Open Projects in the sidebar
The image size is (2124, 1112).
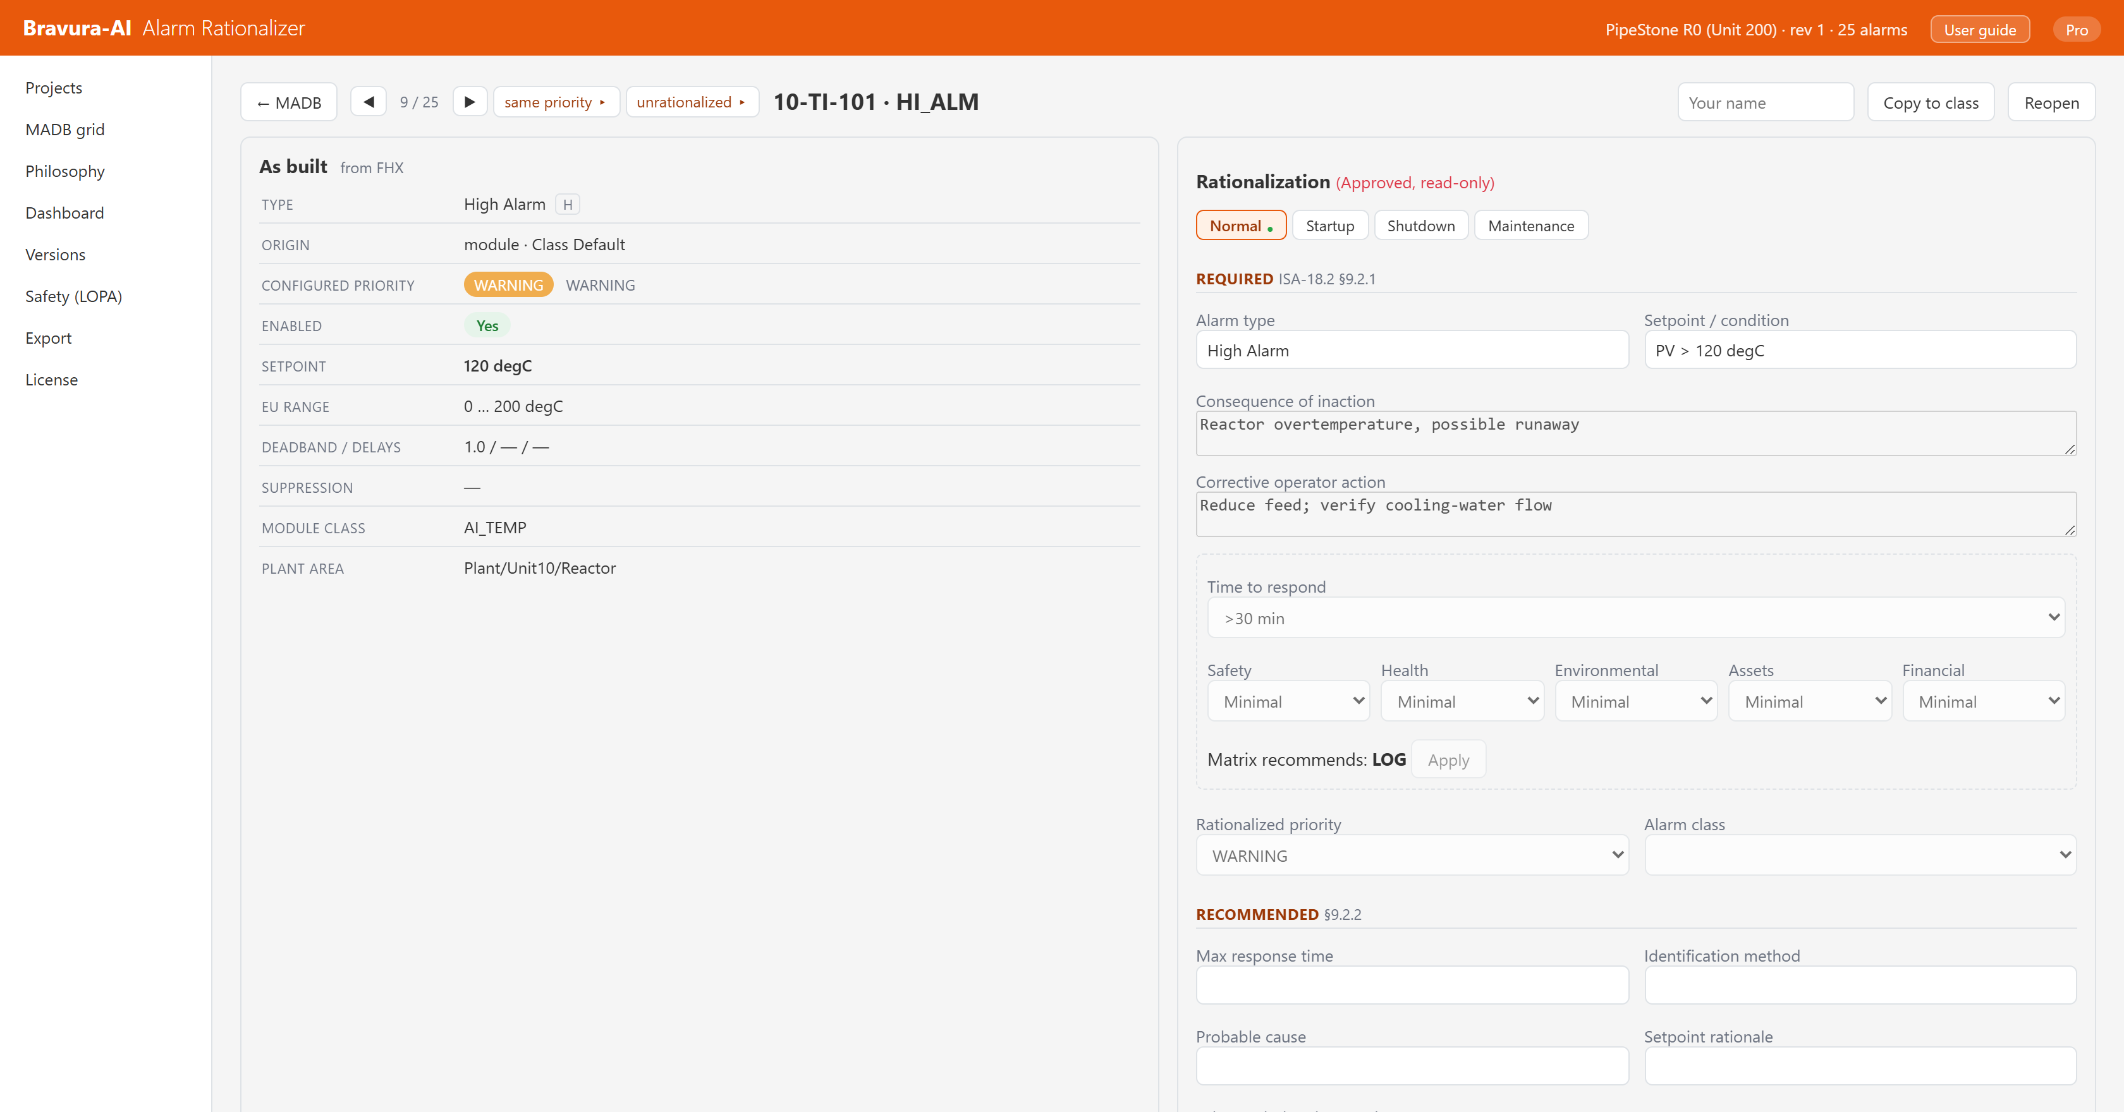pyautogui.click(x=54, y=87)
